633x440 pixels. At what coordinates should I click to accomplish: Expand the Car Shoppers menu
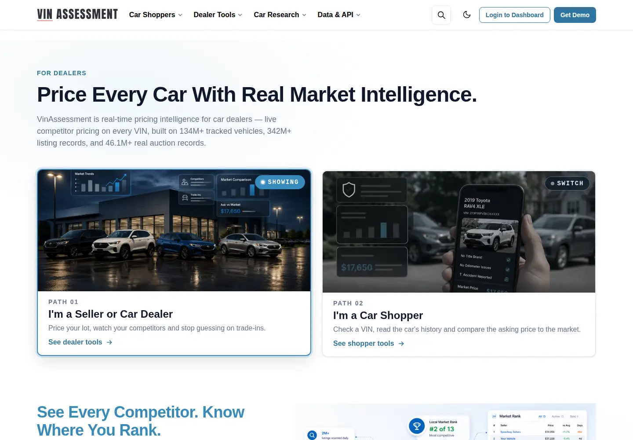point(156,15)
